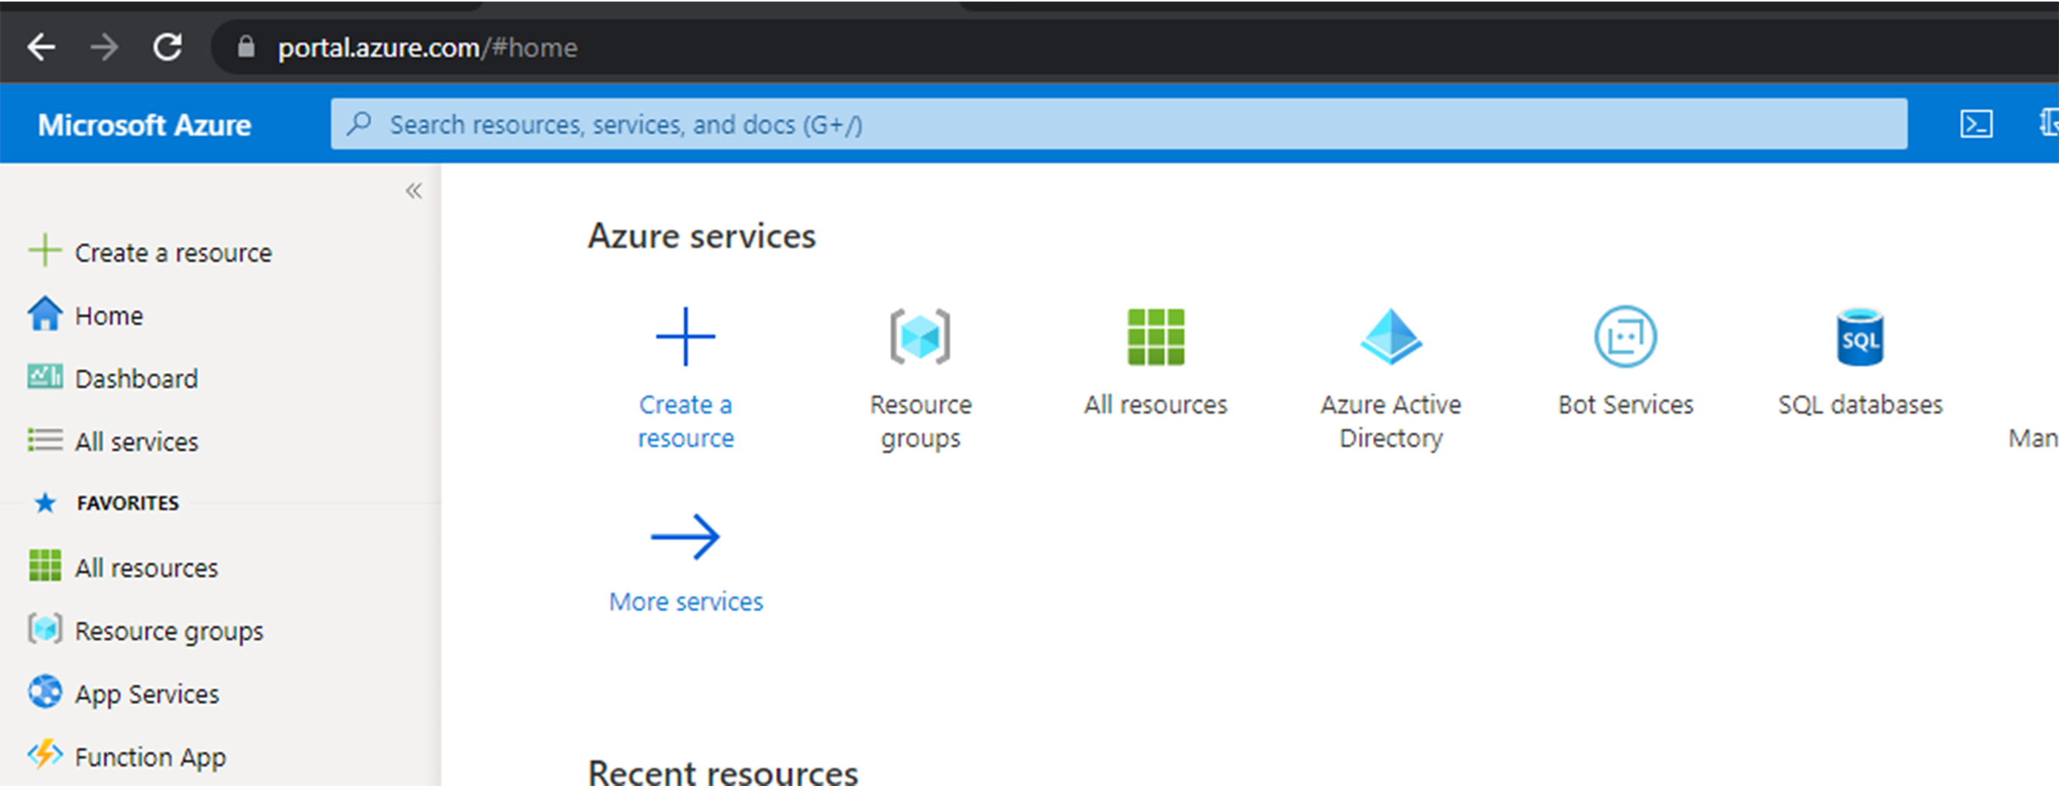Select Create a resource in the sidebar
This screenshot has width=2059, height=803.
coord(174,253)
